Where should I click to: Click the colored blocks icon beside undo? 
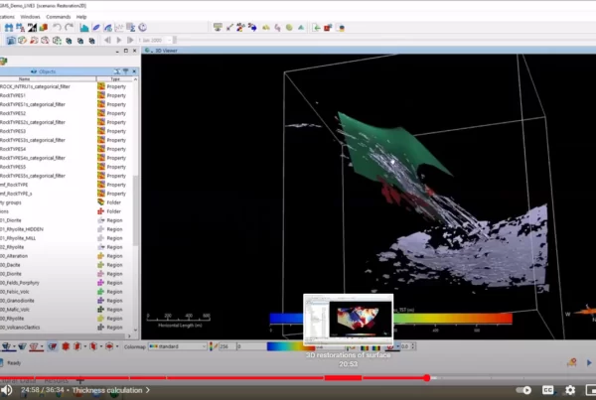[x=44, y=28]
